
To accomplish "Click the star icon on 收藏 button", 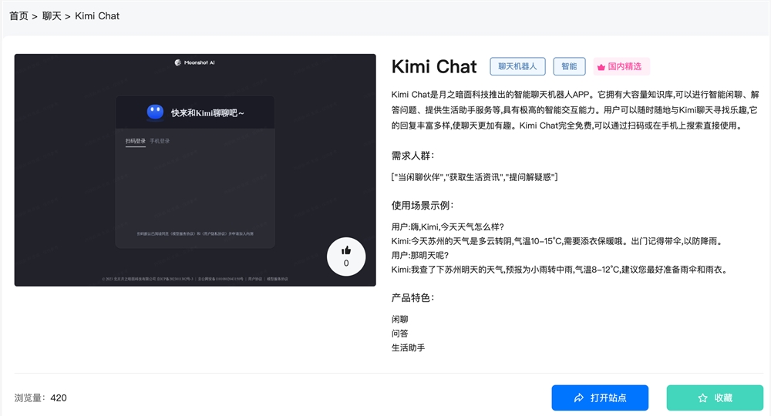I will point(702,398).
